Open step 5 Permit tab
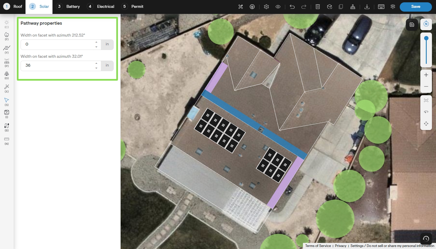This screenshot has width=436, height=249. [132, 6]
